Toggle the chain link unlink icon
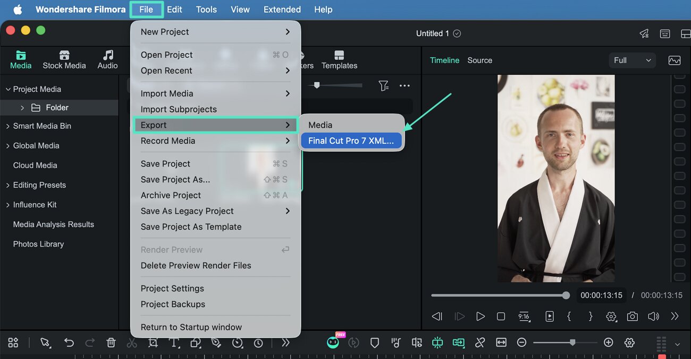Viewport: 691px width, 359px height. [x=480, y=343]
